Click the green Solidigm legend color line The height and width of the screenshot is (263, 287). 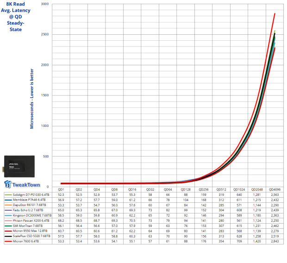(8, 194)
